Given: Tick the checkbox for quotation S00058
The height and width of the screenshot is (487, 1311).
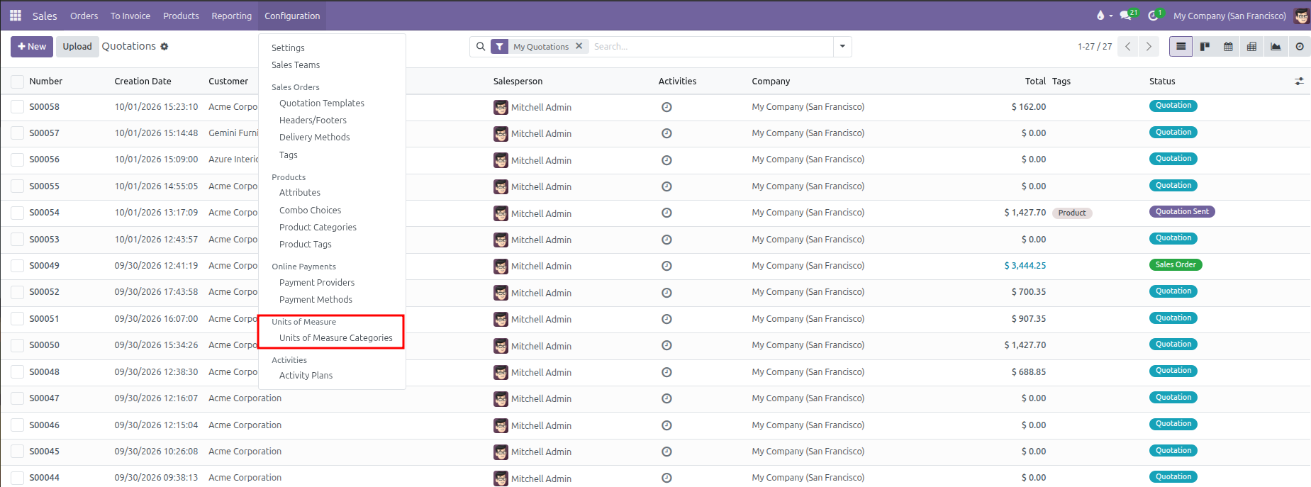Looking at the screenshot, I should point(18,107).
